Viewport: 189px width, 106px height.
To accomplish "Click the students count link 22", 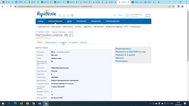I will tap(52, 95).
